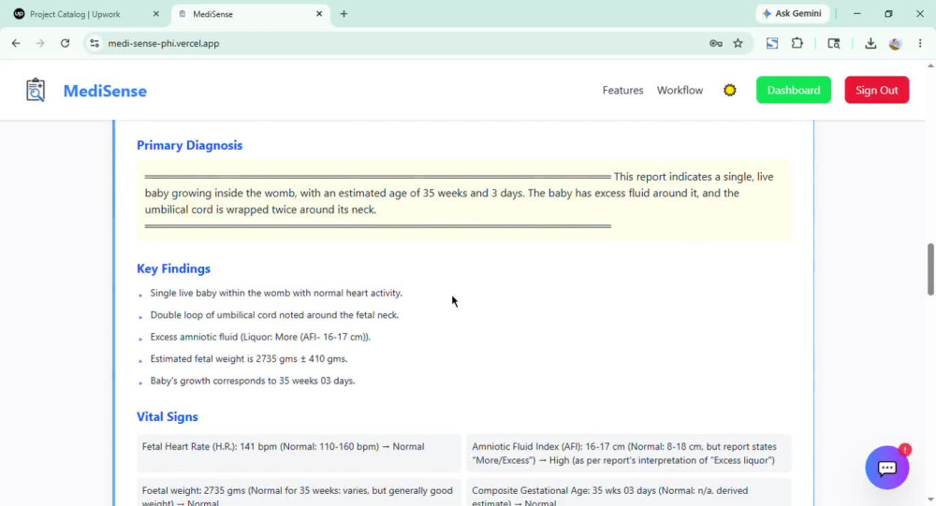Click 'Estimated fetal weight is 2735 gms' line
The height and width of the screenshot is (506, 936).
(x=248, y=358)
